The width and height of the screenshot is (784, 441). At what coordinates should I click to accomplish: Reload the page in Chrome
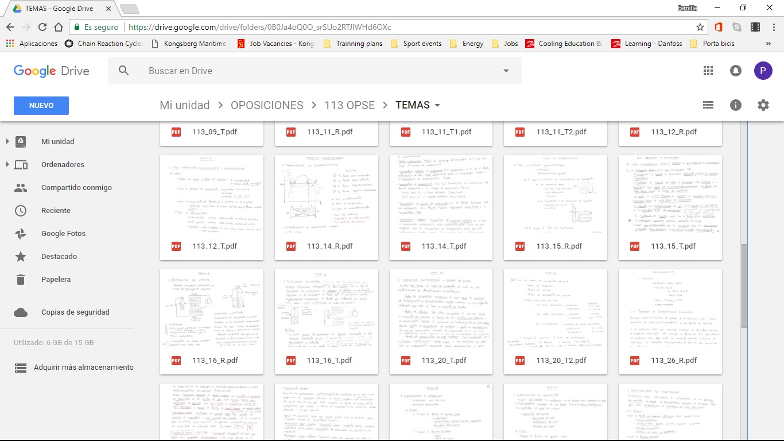pyautogui.click(x=42, y=27)
